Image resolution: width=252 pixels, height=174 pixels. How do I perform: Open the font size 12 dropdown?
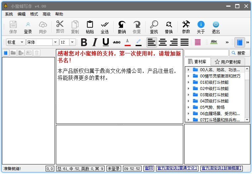coord(72,42)
